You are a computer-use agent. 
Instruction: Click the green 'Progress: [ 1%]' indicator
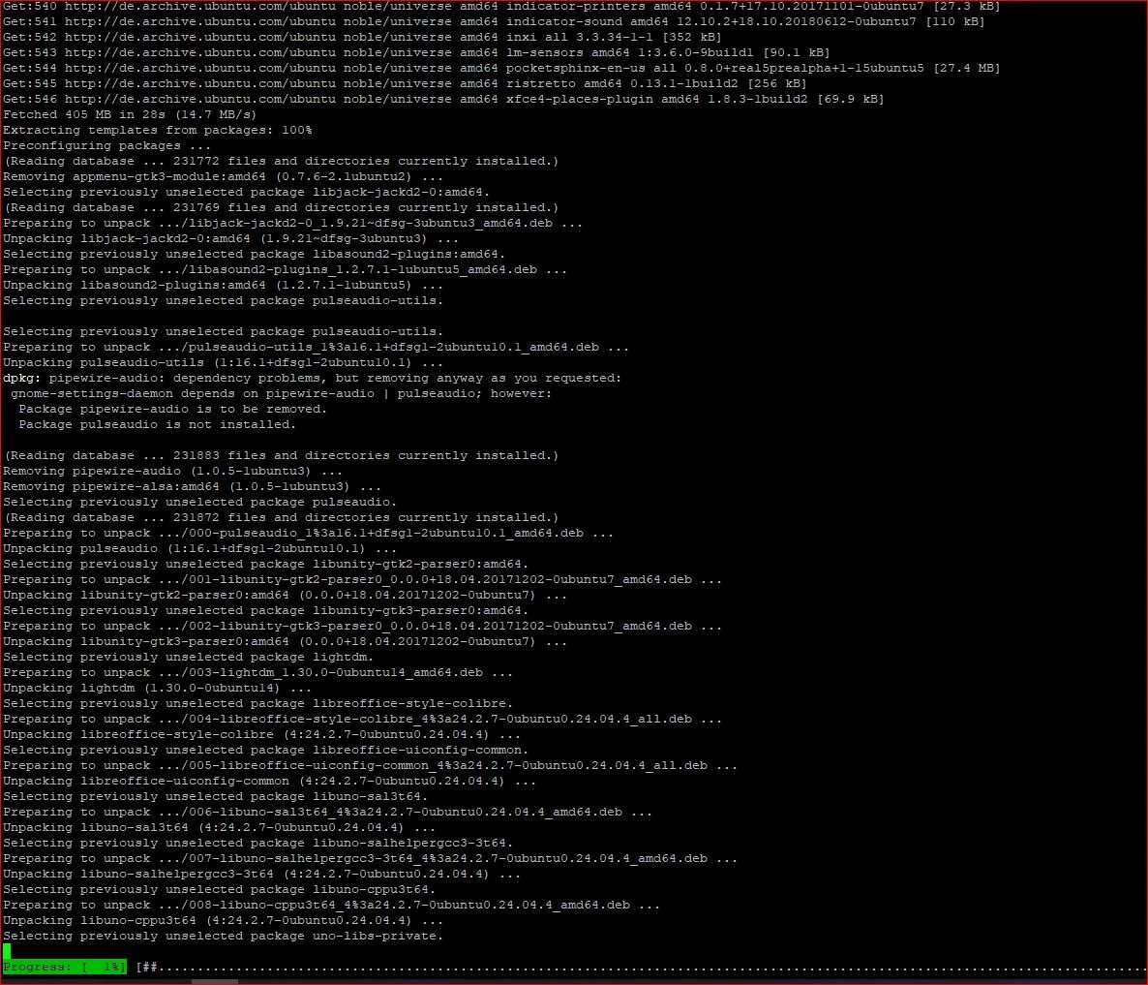pos(65,967)
